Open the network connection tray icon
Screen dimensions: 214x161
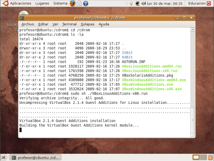137,4
